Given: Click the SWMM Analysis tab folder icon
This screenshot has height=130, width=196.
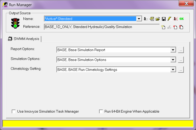Looking at the screenshot, I should pyautogui.click(x=10, y=39).
